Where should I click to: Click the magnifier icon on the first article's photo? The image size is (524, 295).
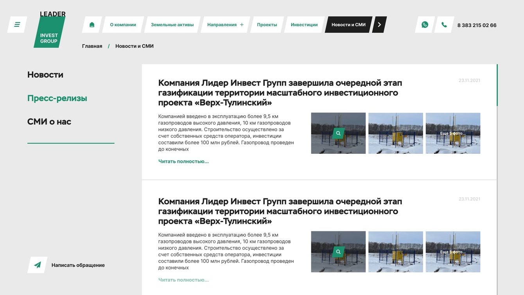coord(338,133)
